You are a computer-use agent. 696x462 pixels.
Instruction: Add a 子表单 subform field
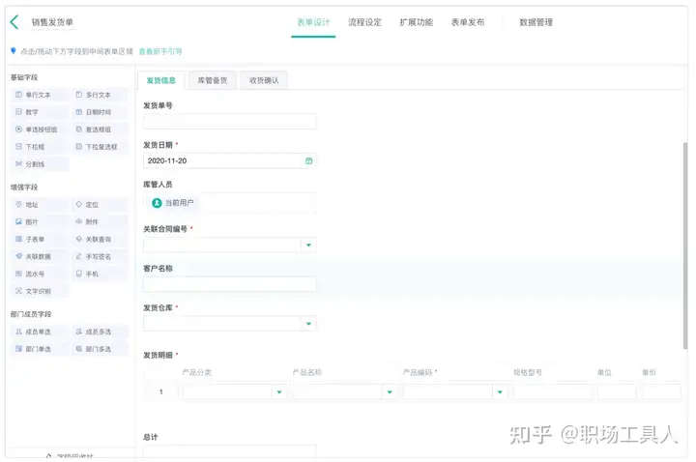click(x=40, y=239)
